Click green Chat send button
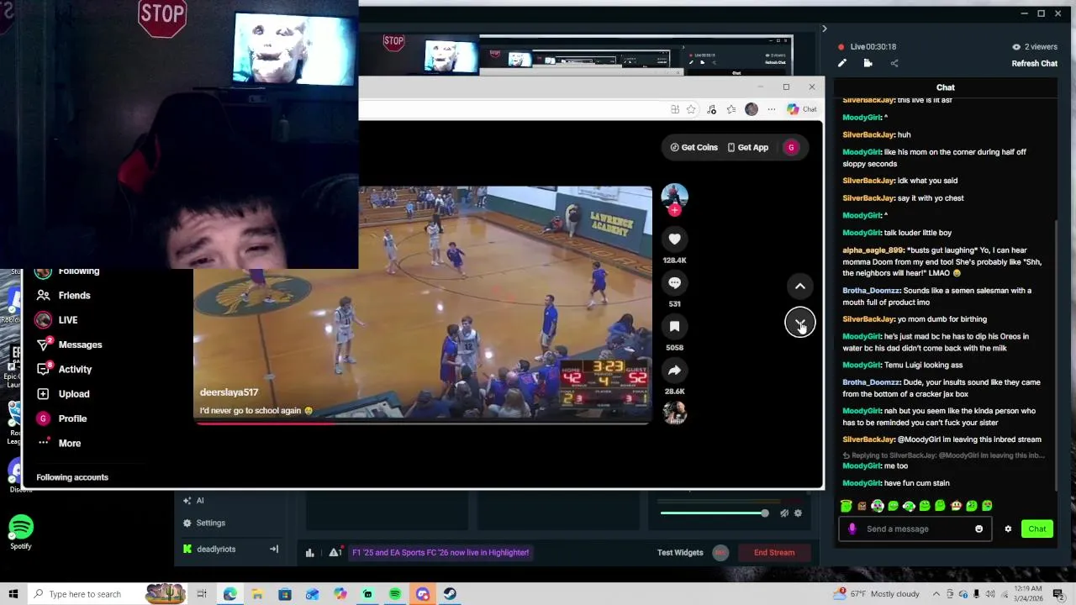Screen dimensions: 1076x605 pyautogui.click(x=1036, y=529)
